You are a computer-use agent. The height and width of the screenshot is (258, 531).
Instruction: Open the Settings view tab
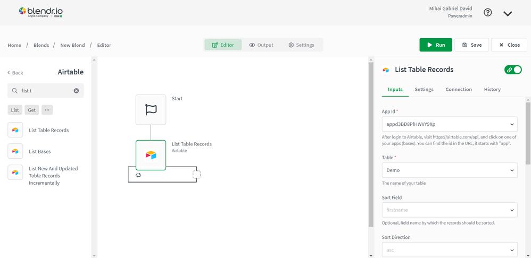[301, 45]
